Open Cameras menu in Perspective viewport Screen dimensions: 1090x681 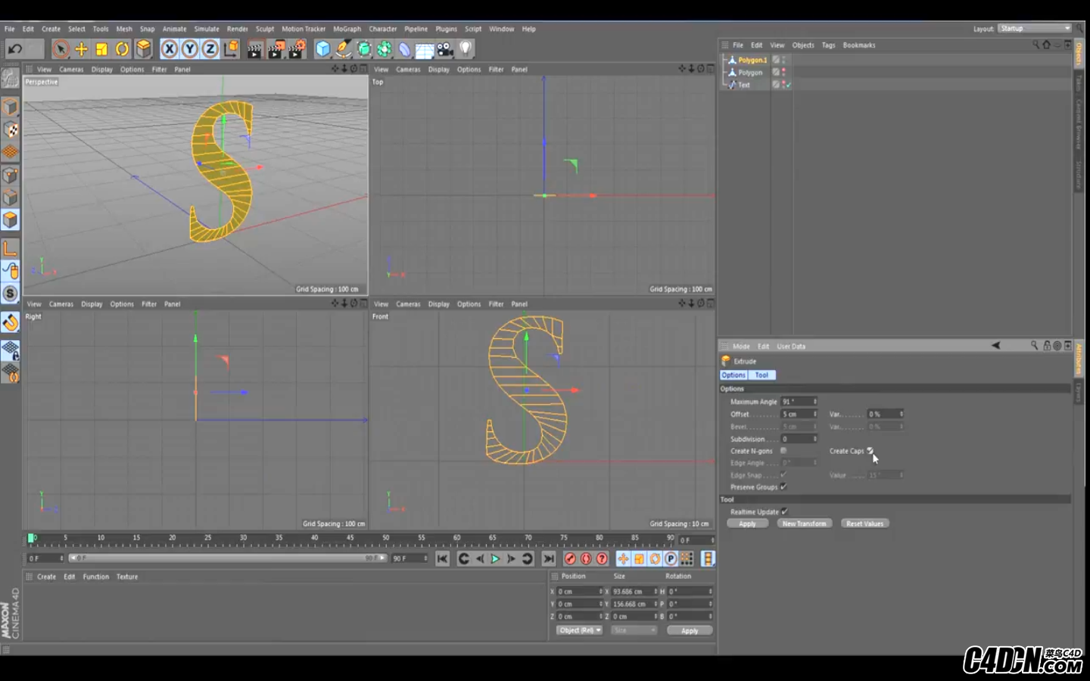point(71,70)
